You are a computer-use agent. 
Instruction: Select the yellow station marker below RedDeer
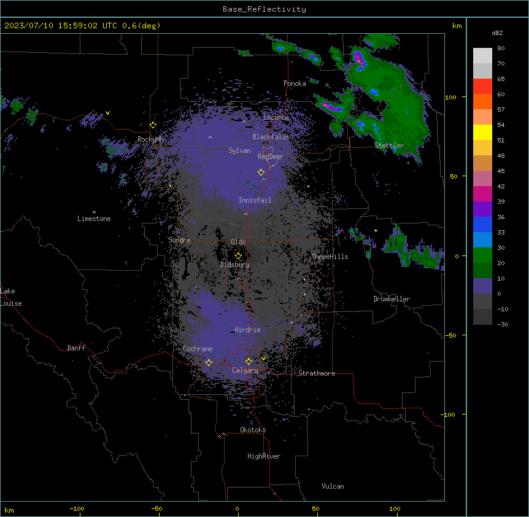point(261,173)
